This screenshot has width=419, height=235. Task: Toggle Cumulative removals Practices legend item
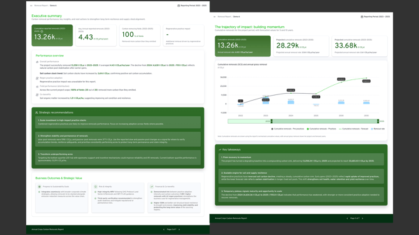point(321,129)
